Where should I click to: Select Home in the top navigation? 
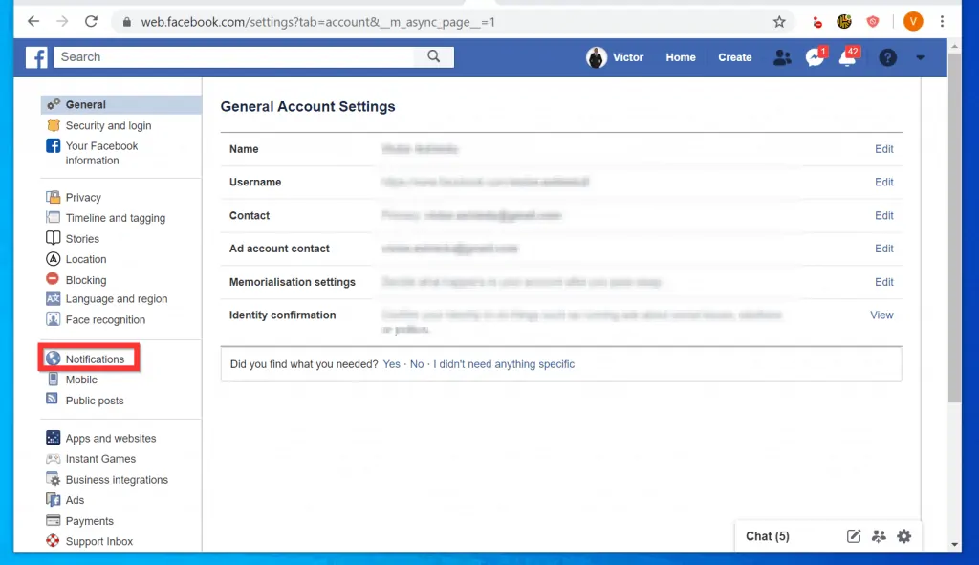coord(680,57)
